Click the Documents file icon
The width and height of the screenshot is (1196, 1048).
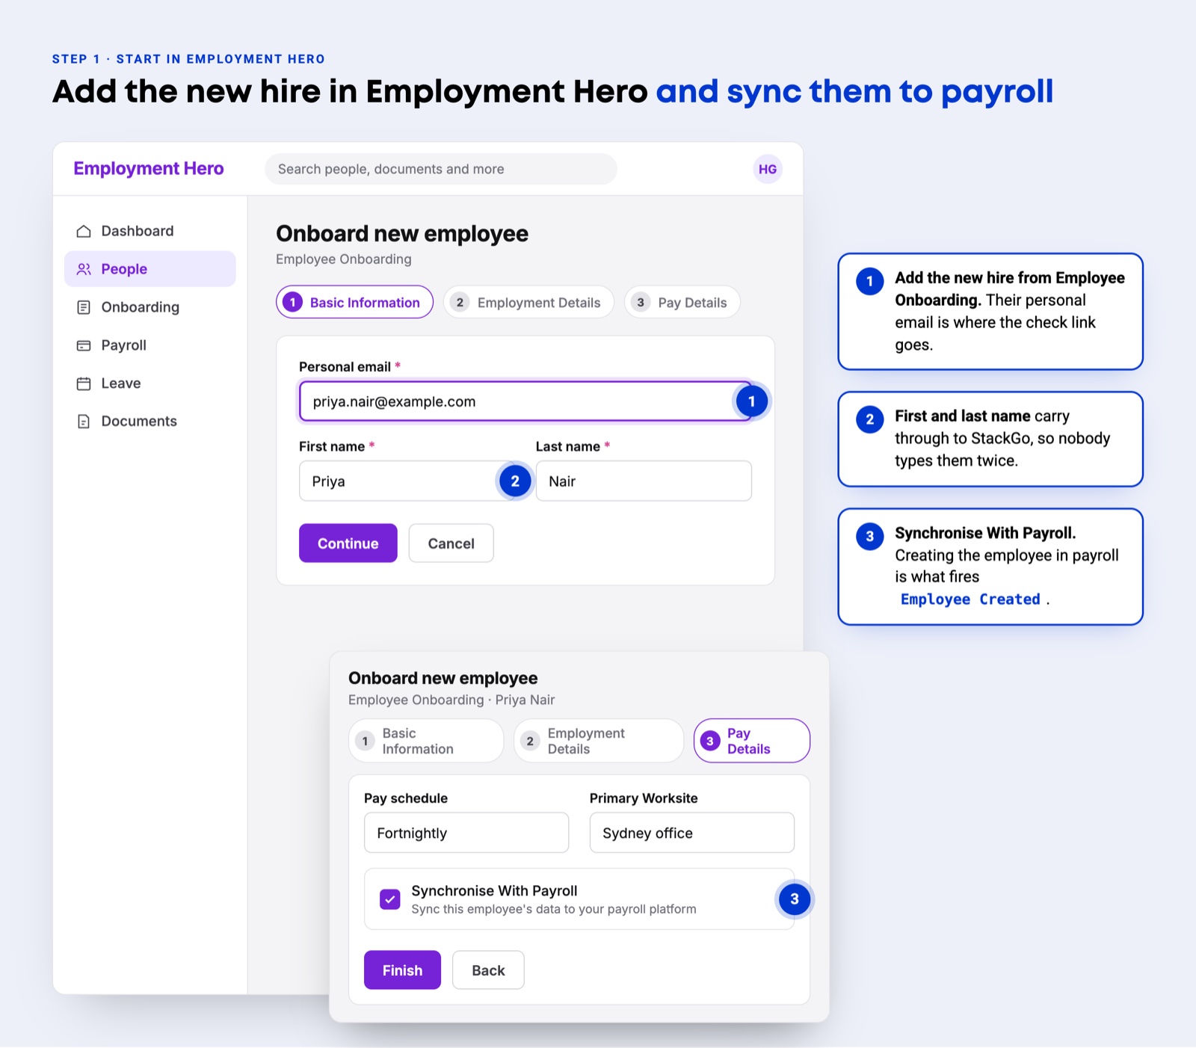84,422
